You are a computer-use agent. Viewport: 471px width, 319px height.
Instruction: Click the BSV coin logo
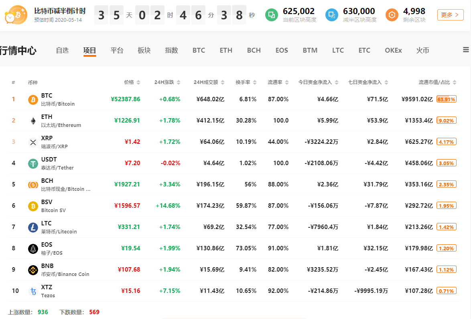click(33, 206)
